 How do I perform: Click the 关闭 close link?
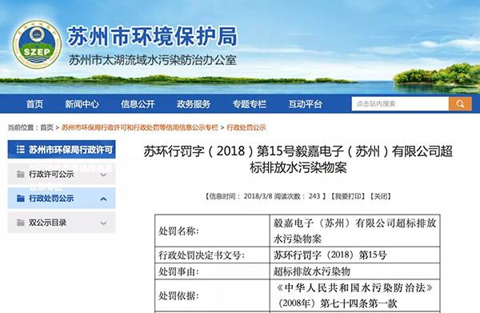[x=381, y=196]
